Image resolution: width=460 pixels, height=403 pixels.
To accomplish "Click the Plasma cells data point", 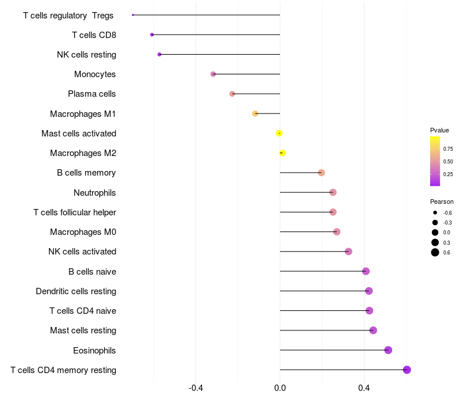I will tap(232, 94).
